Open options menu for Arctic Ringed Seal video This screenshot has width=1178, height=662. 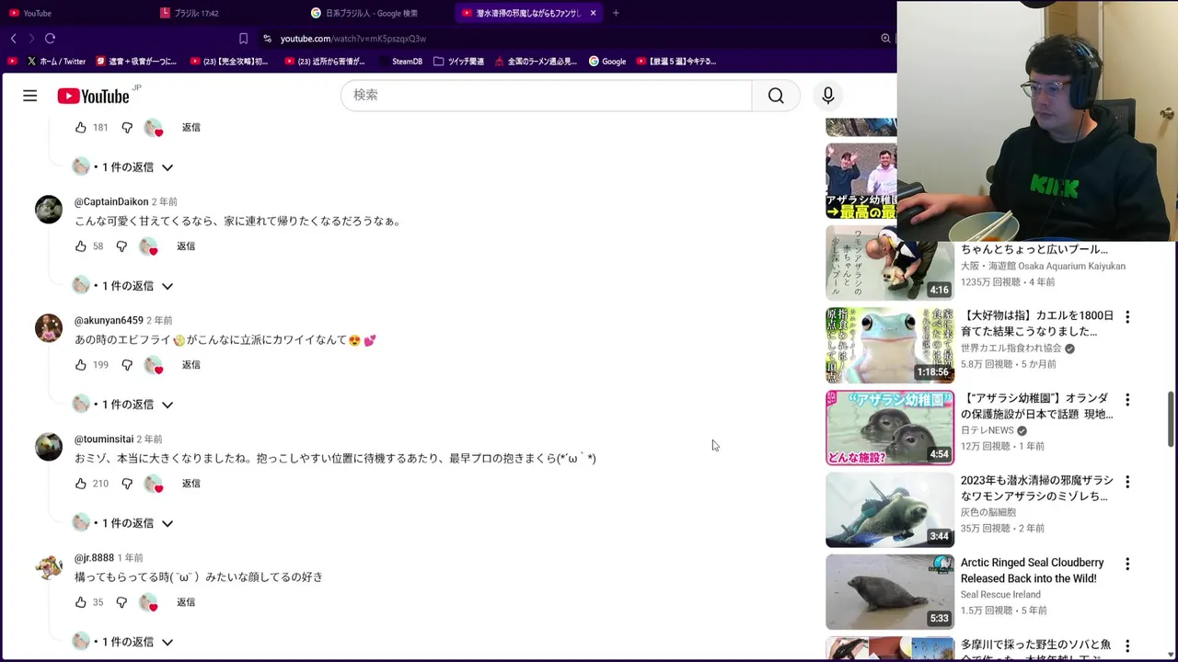point(1127,564)
